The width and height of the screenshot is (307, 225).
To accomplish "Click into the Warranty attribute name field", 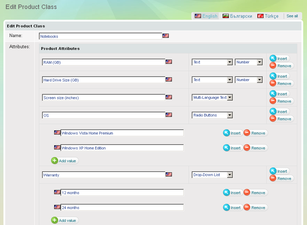I will (103, 175).
